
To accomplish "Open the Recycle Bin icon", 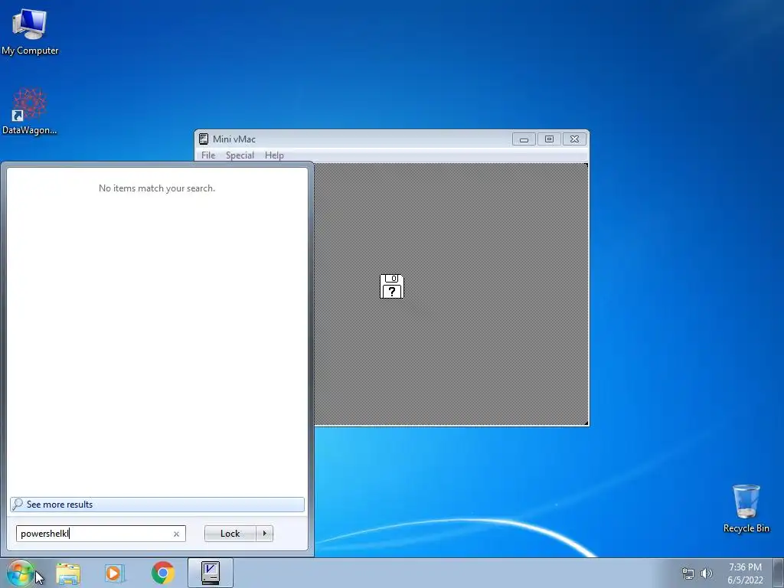I will tap(746, 508).
